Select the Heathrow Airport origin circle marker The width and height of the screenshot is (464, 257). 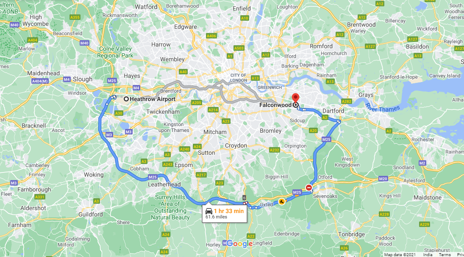126,99
